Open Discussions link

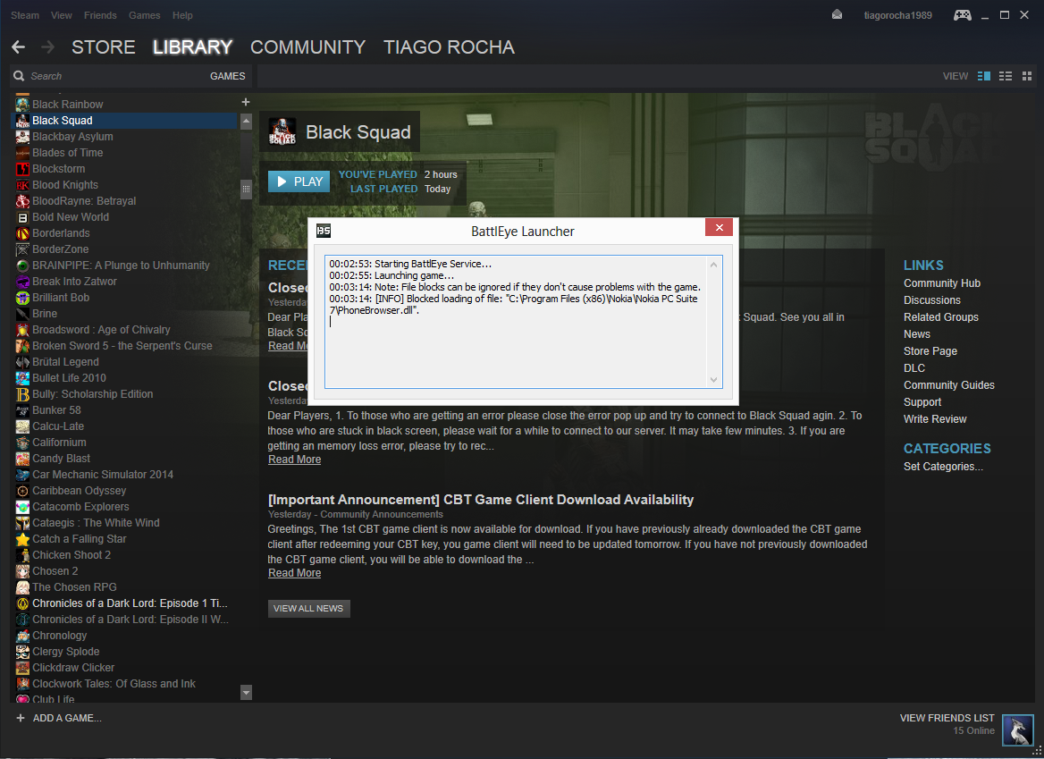(932, 300)
